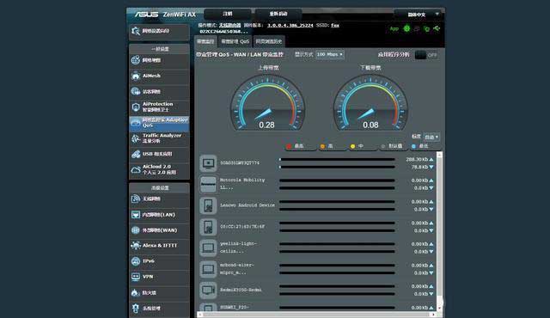Open the 100 Mbps display scale dropdown
This screenshot has height=318, width=550.
tap(330, 54)
